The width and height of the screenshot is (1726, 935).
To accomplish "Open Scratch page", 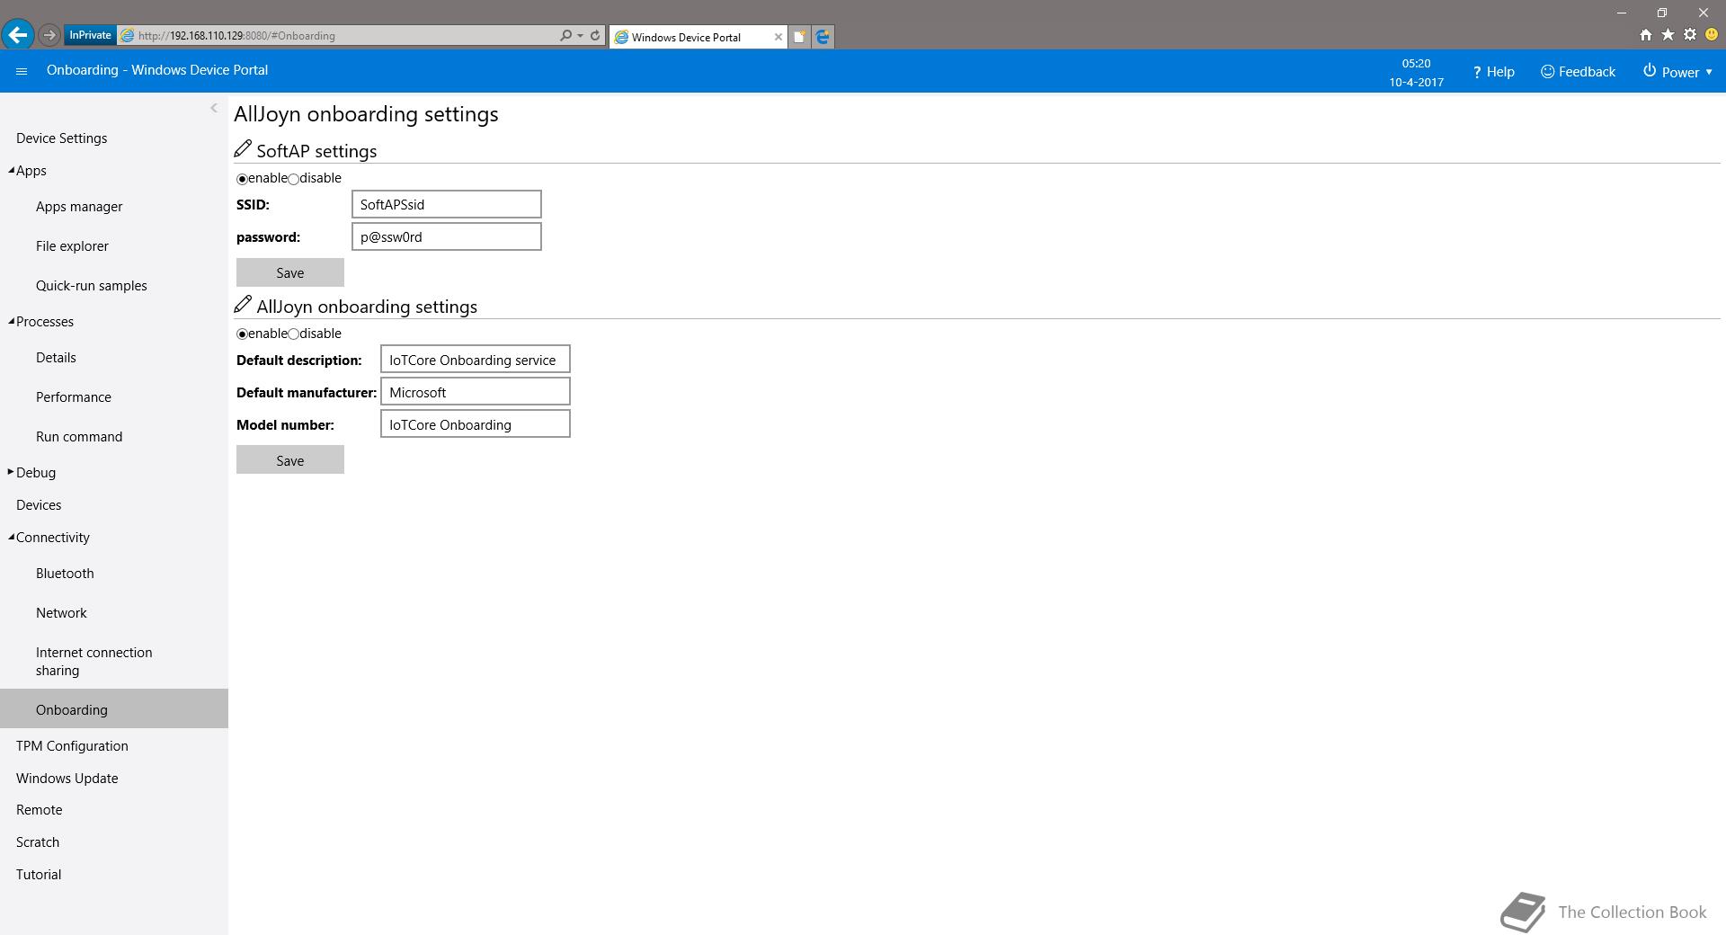I will (x=38, y=841).
